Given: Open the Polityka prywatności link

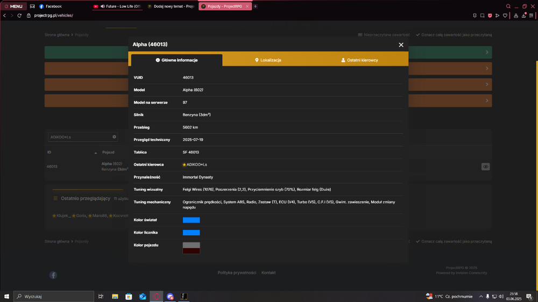Looking at the screenshot, I should pyautogui.click(x=237, y=273).
